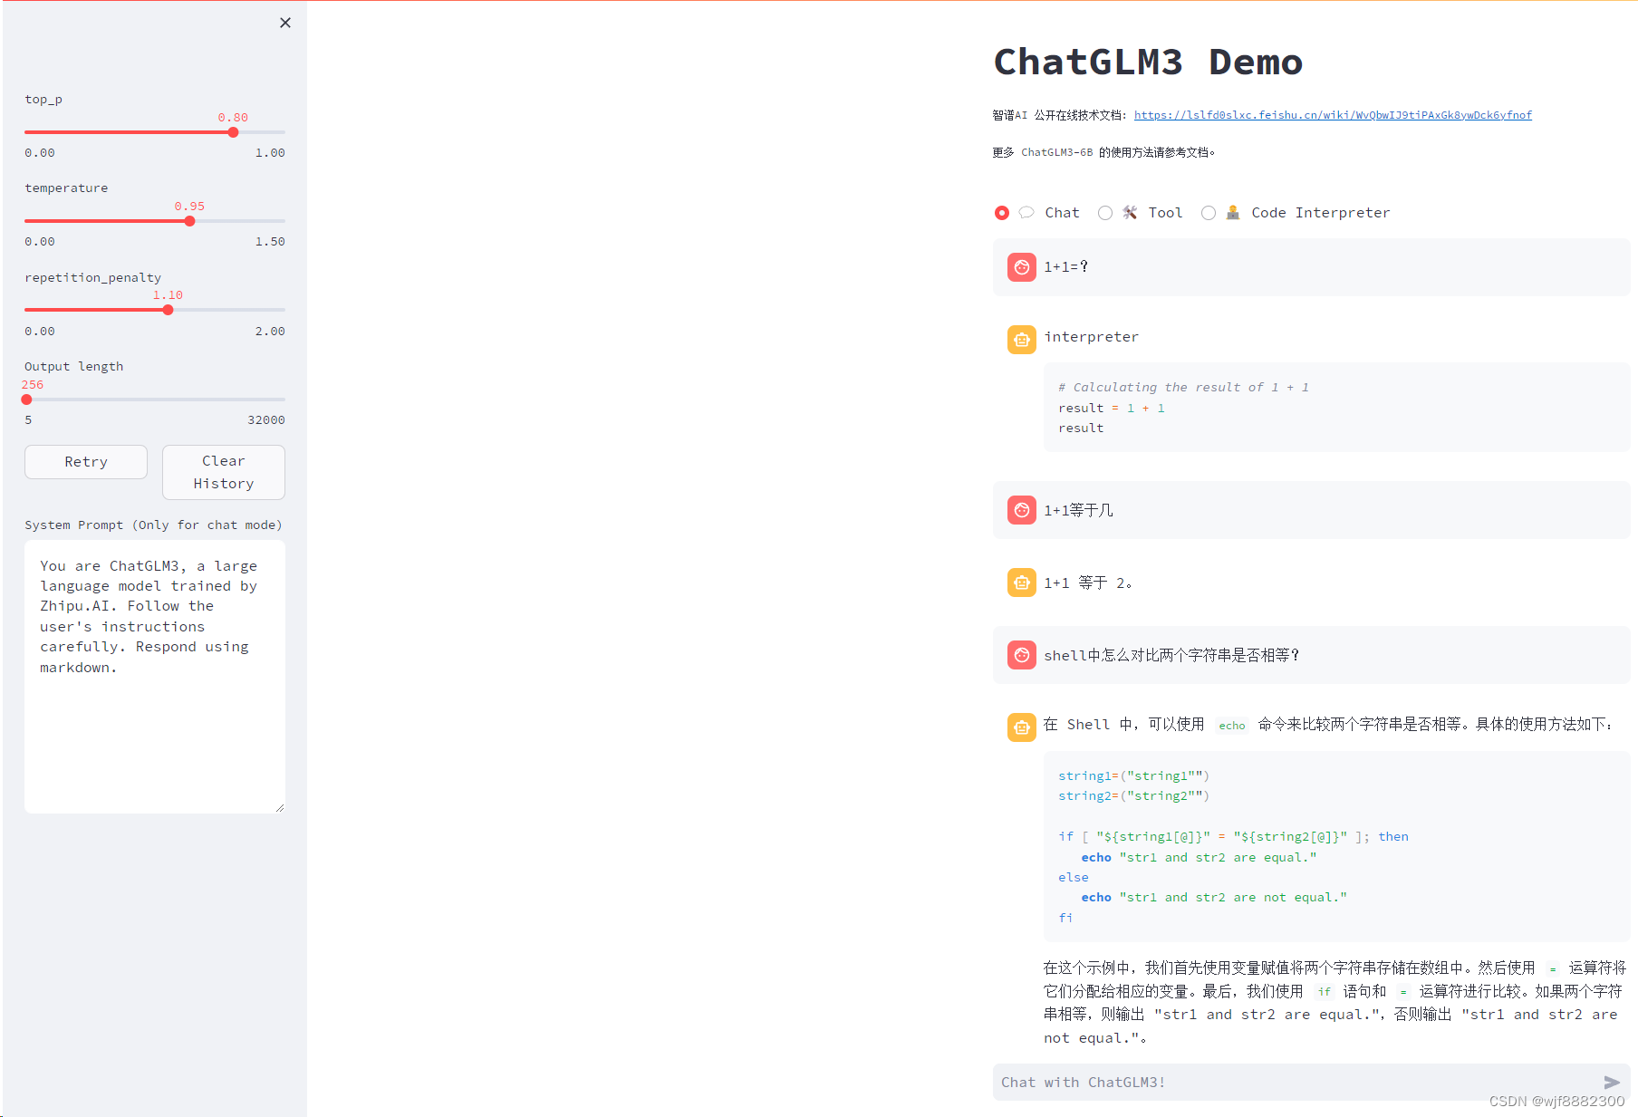The image size is (1638, 1117).
Task: Select the Code Interpreter radio button
Action: click(x=1209, y=213)
